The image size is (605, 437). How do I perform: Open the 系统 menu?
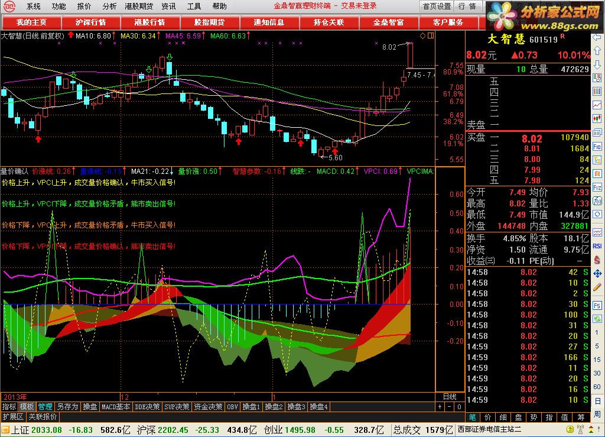click(33, 6)
